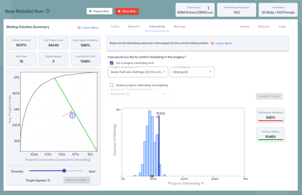Screen dimensions: 302x195
Task: Stop the current run
Action: pyautogui.click(x=127, y=11)
